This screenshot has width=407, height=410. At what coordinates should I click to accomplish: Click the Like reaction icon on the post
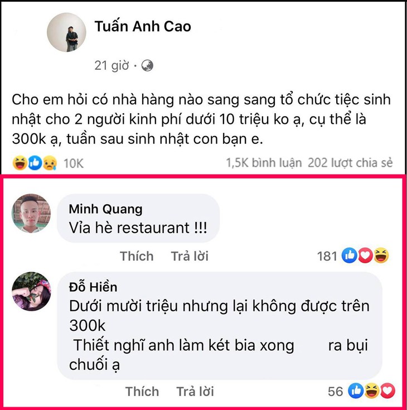pyautogui.click(x=35, y=163)
